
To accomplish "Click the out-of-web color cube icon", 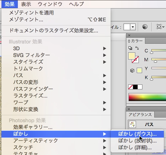I will [x=132, y=71].
